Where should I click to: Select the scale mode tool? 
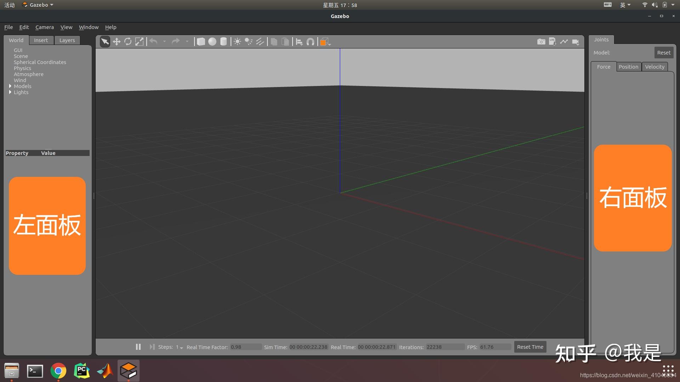(139, 42)
